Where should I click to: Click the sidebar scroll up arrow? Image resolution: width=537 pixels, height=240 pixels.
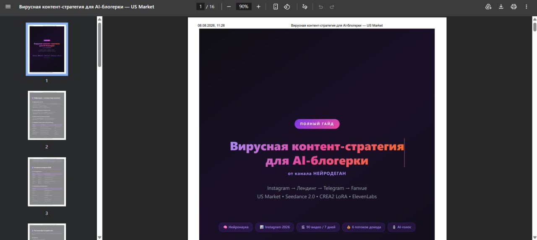pyautogui.click(x=99, y=19)
